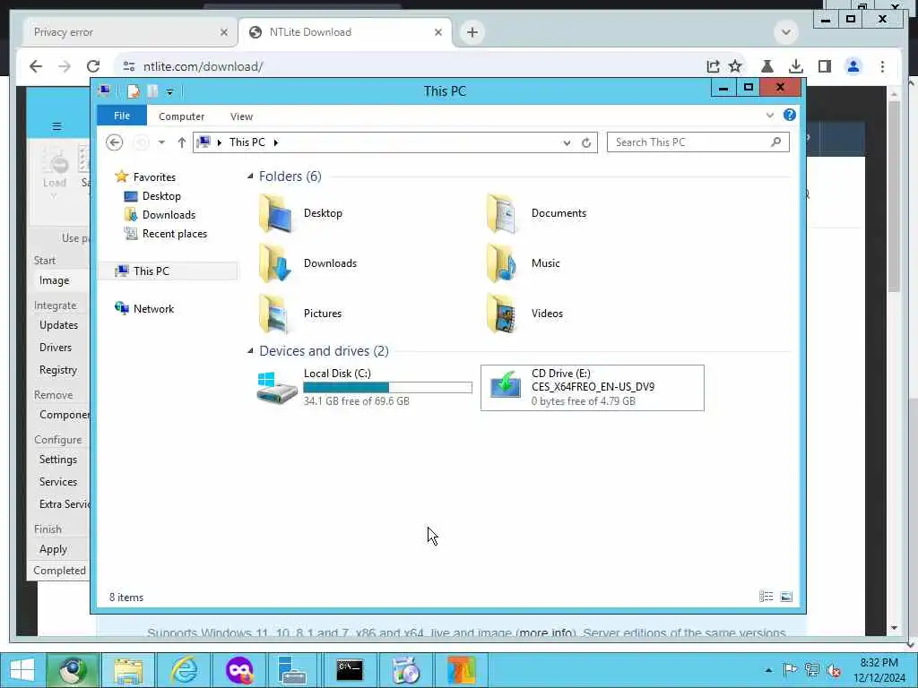Open the Desktop folder in Folders section
This screenshot has width=918, height=688.
coord(301,213)
